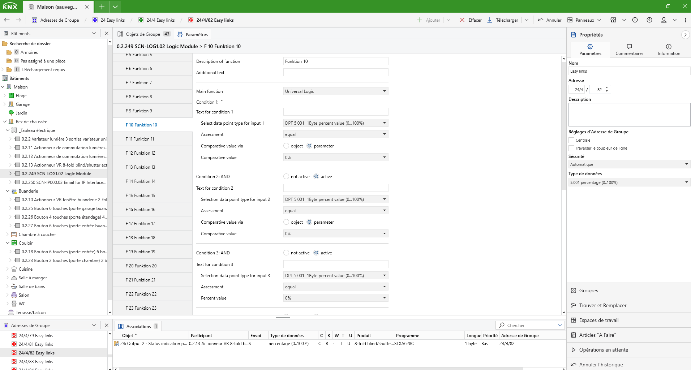691x370 pixels.
Task: Increment the Adresse number stepper
Action: (x=607, y=87)
